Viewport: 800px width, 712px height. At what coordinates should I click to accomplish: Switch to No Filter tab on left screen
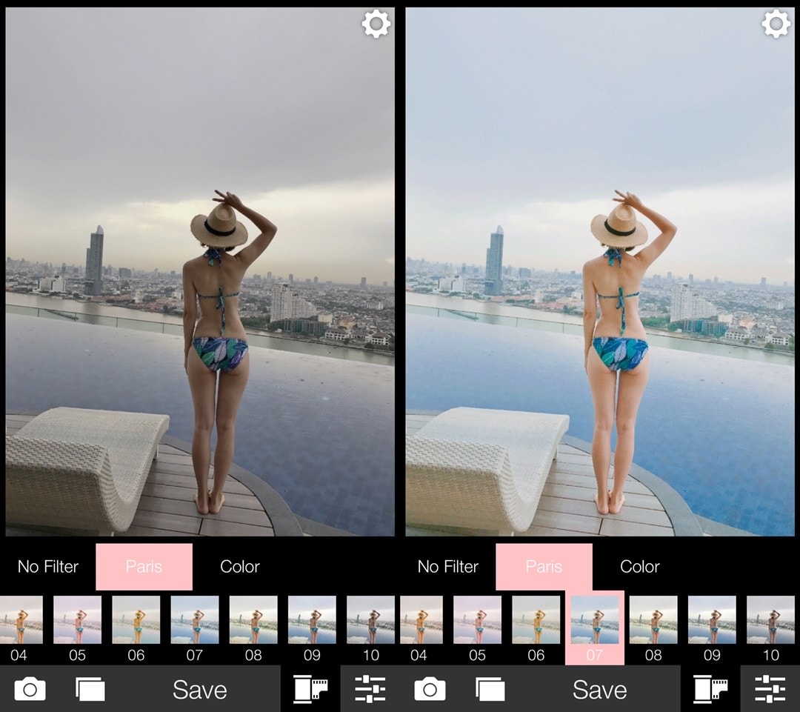[48, 567]
